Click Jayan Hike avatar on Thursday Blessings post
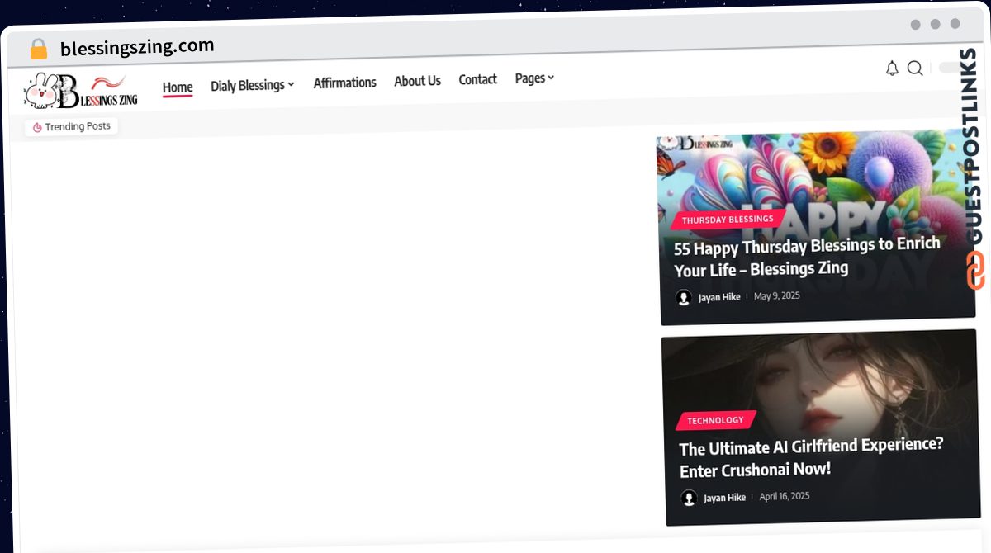Viewport: 991px width, 553px height. pyautogui.click(x=684, y=298)
